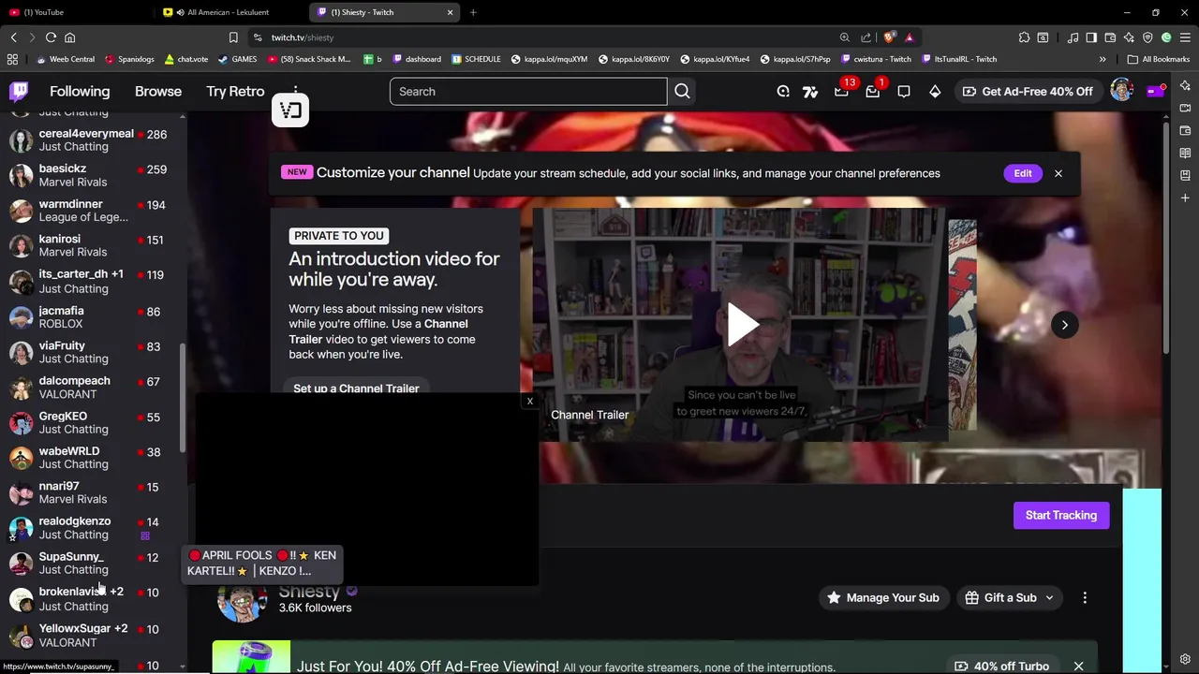The image size is (1199, 674).
Task: Show more bookmarks chevron
Action: [1103, 59]
